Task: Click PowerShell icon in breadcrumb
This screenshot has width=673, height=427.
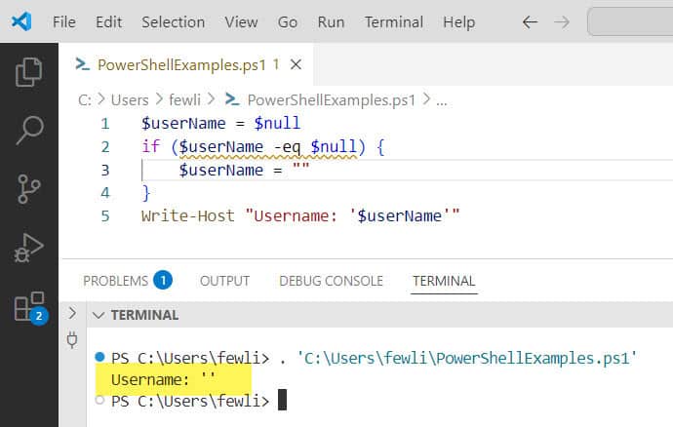Action: (x=232, y=99)
